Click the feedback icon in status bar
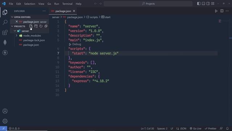Viewport: 232px width, 131px height. [221, 128]
